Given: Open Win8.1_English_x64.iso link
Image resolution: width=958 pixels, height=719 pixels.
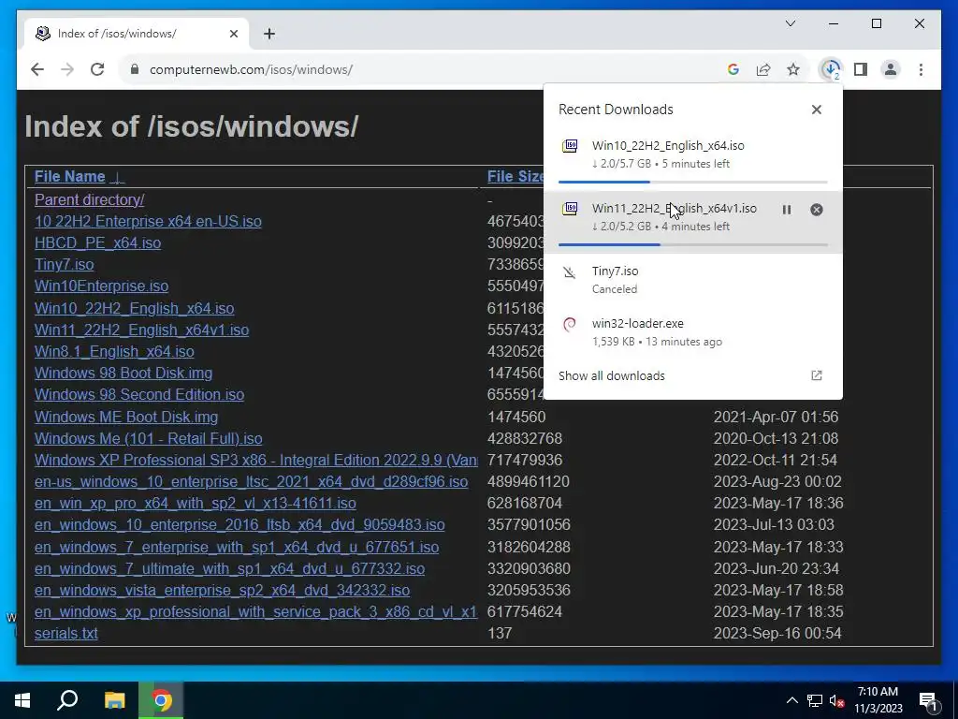Looking at the screenshot, I should pos(114,352).
